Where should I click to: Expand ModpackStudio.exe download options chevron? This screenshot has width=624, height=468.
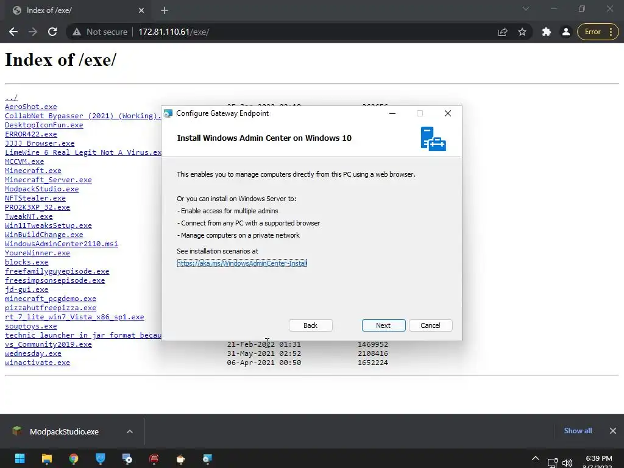(x=130, y=431)
